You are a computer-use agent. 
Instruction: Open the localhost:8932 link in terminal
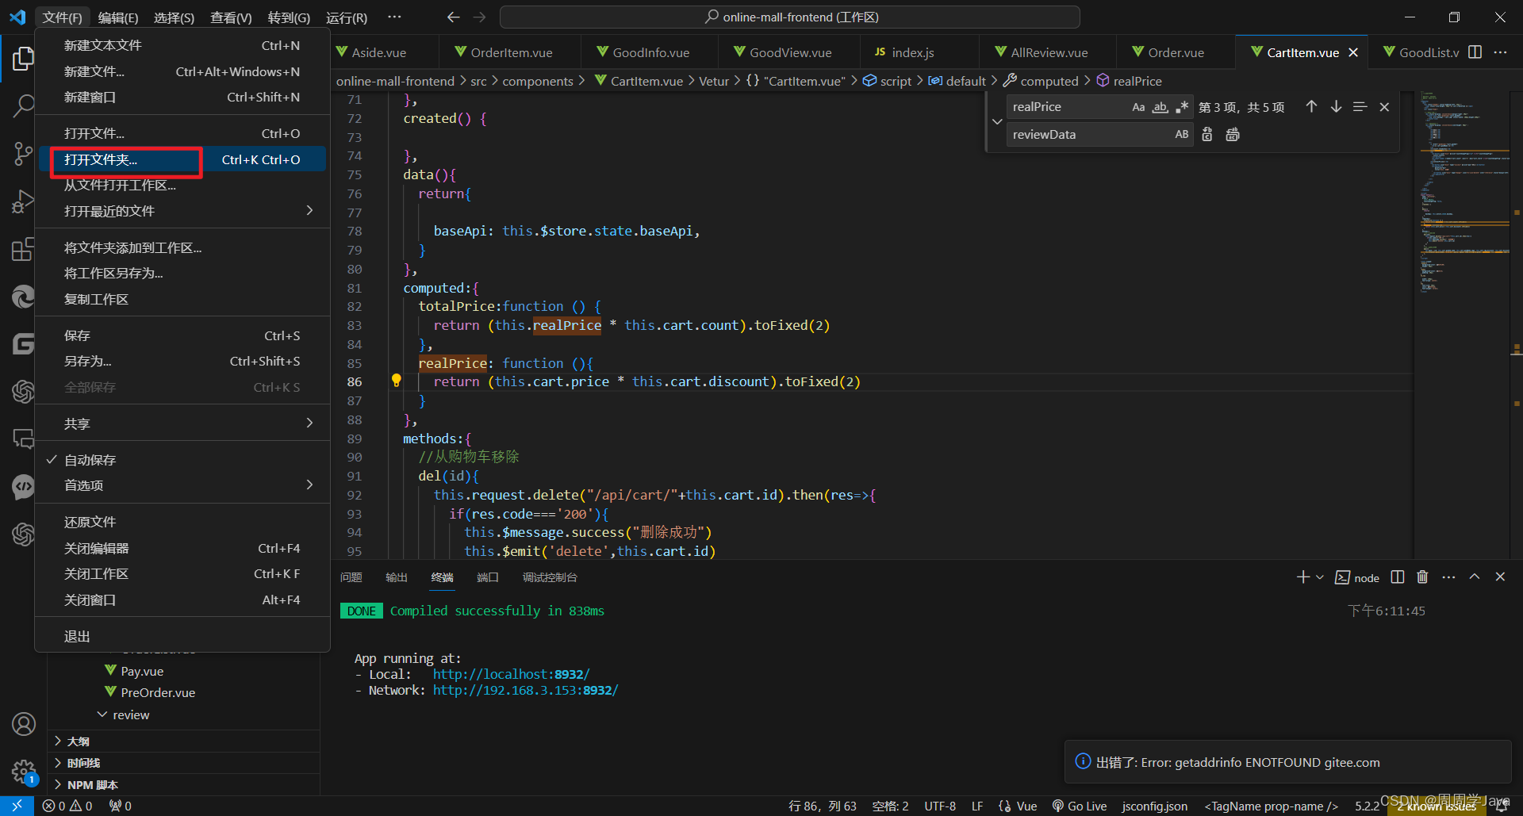pos(511,674)
